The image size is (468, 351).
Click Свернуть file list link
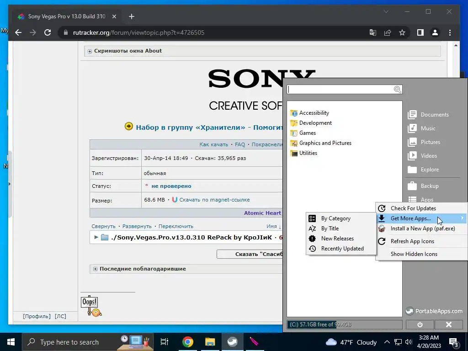coord(103,226)
